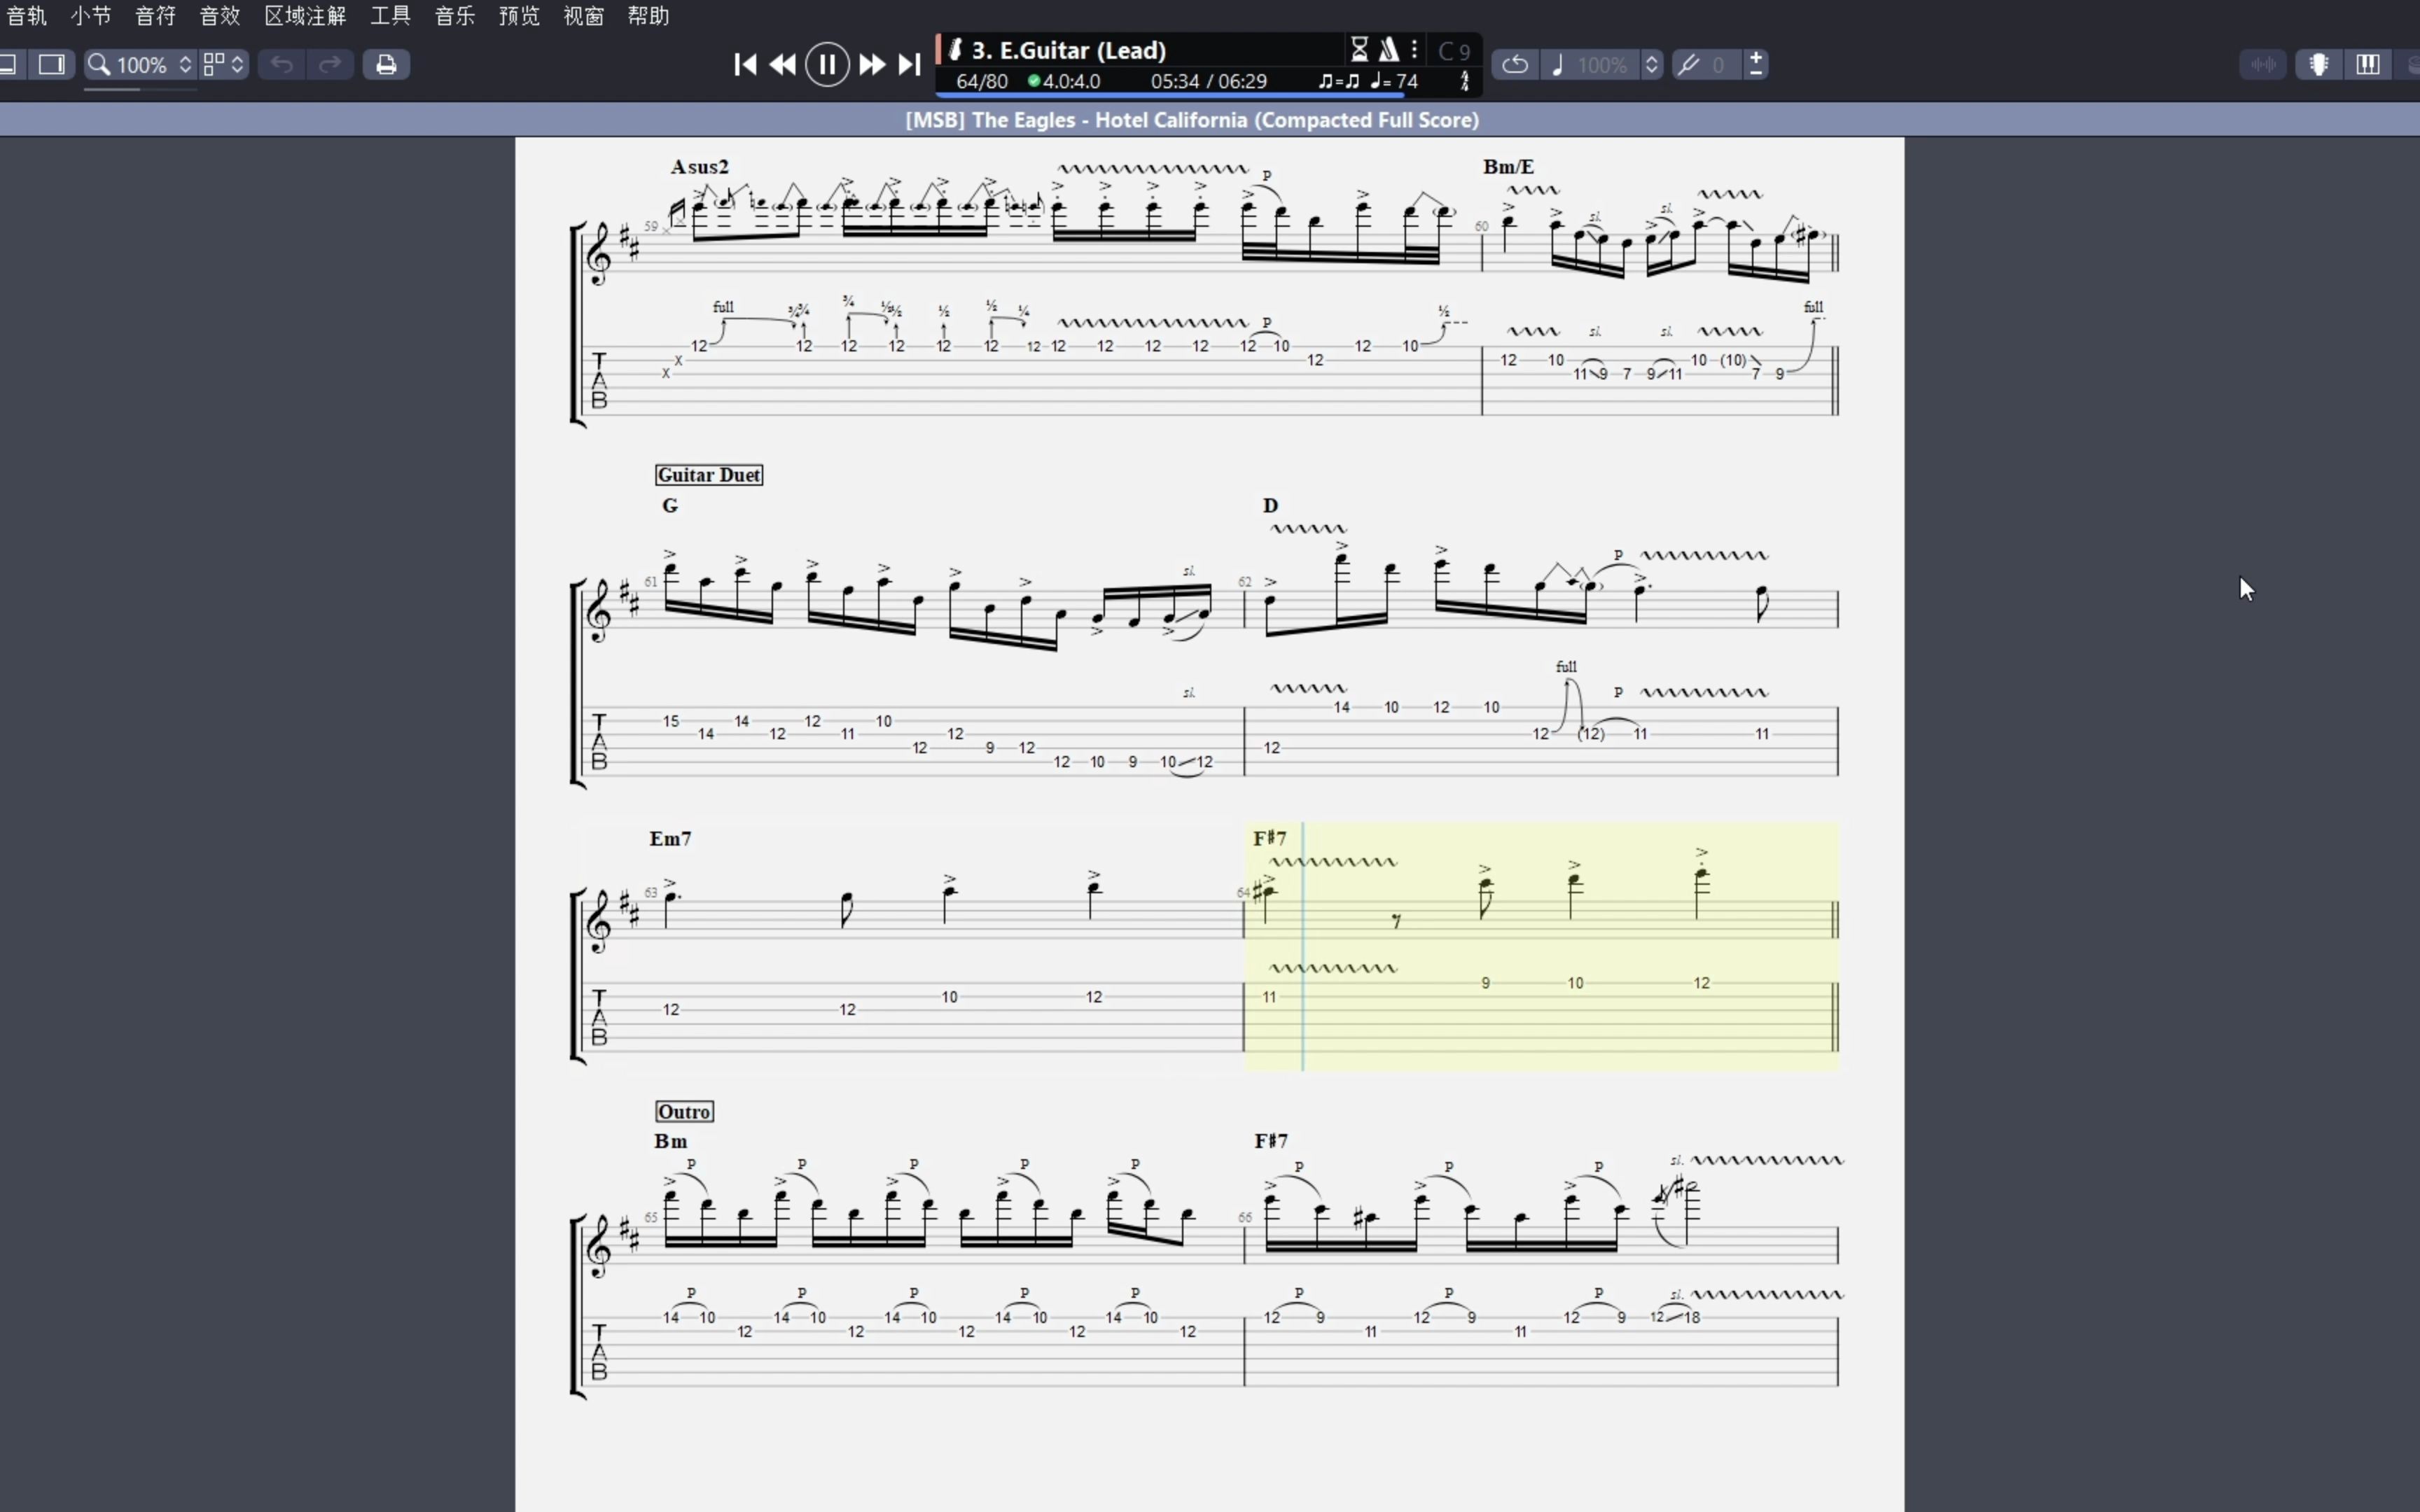Click the C 9 chord display
This screenshot has height=1512, width=2420.
point(1454,50)
